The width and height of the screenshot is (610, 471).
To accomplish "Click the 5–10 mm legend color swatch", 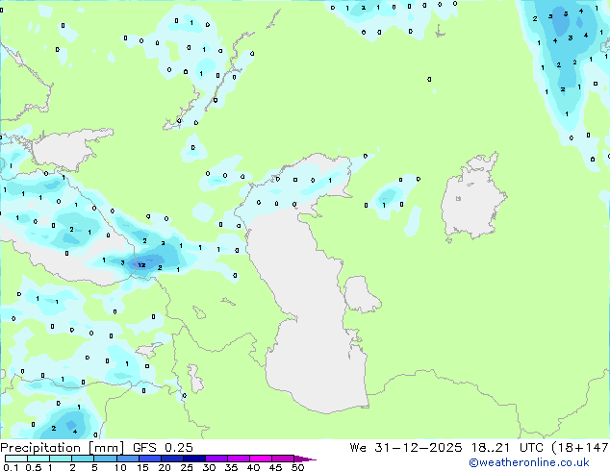I will click(105, 459).
